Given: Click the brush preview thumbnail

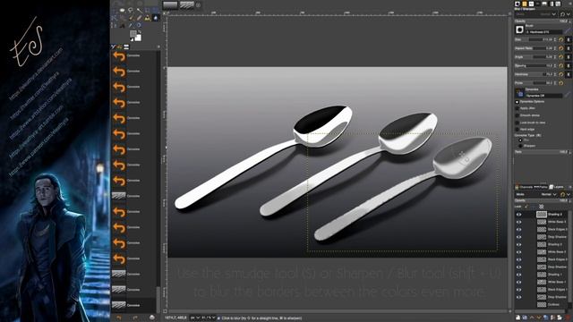Looking at the screenshot, I should point(519,30).
